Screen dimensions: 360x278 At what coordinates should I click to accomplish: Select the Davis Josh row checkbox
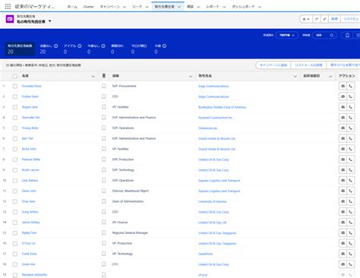click(x=15, y=191)
